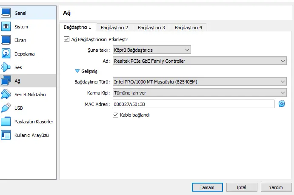
Task: Click into the MAC Adresi field
Action: pos(193,104)
